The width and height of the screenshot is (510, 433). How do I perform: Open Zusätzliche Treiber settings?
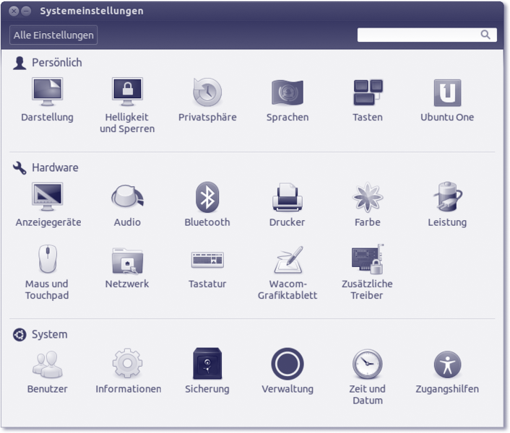pos(367,261)
